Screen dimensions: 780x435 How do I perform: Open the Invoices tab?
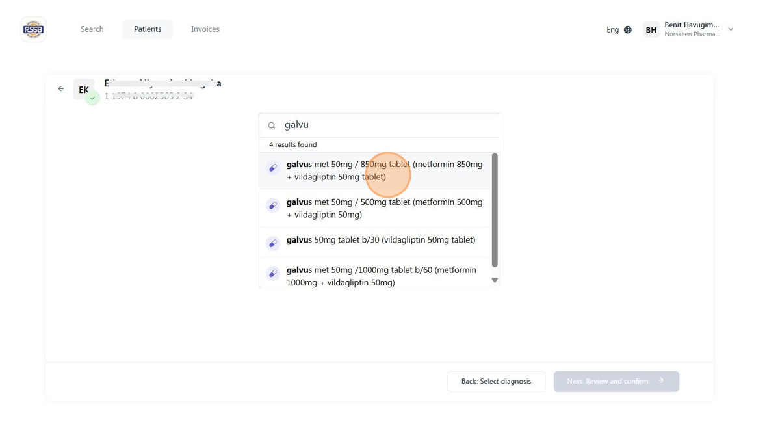pos(205,29)
